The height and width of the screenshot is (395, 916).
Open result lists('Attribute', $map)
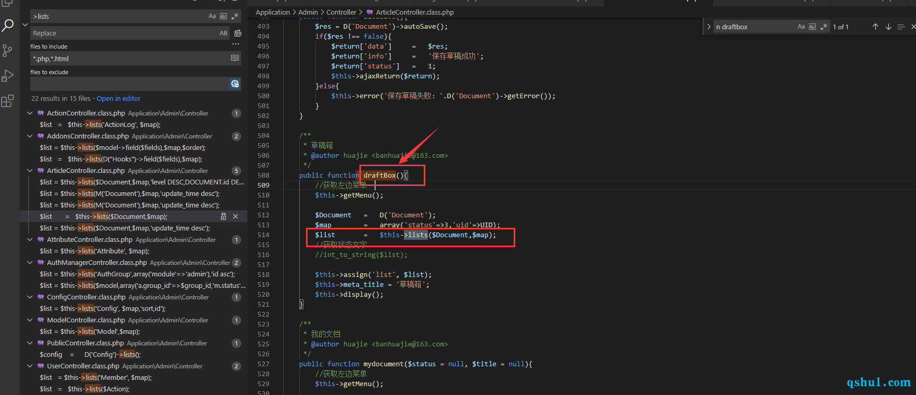95,251
